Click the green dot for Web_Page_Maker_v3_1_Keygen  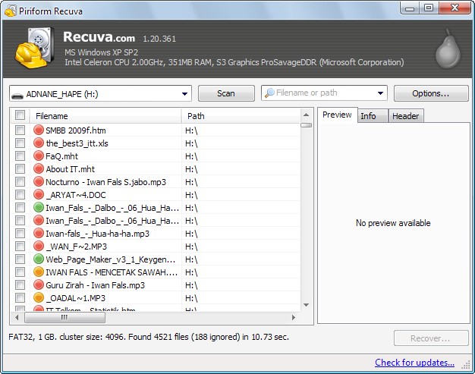coord(39,259)
